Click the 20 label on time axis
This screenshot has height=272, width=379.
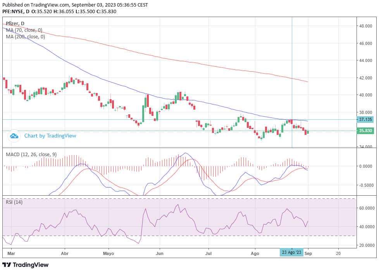pos(338,253)
